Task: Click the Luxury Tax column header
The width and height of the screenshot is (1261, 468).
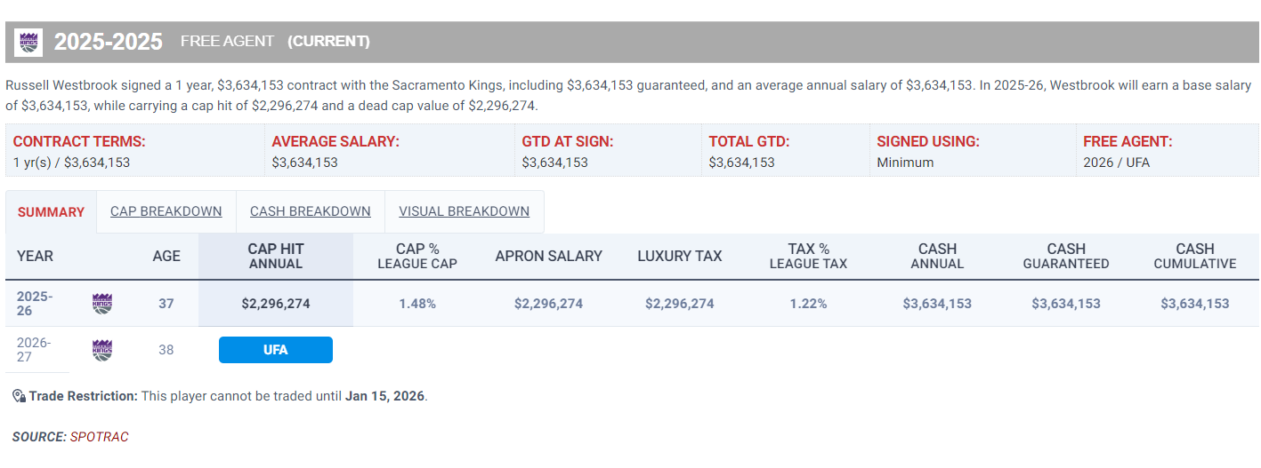Action: click(679, 256)
